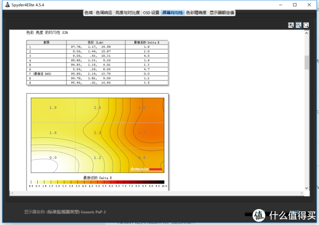Click the horizontal scrollbar left arrow
This screenshot has width=319, height=225.
coord(12,193)
